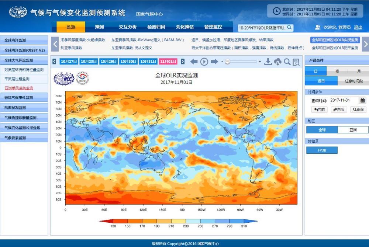Open the 交互分析 navigation tab

[128, 27]
